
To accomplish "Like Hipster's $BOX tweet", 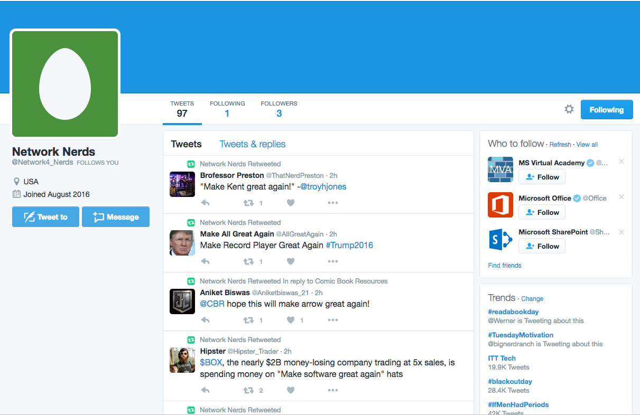I will click(291, 390).
